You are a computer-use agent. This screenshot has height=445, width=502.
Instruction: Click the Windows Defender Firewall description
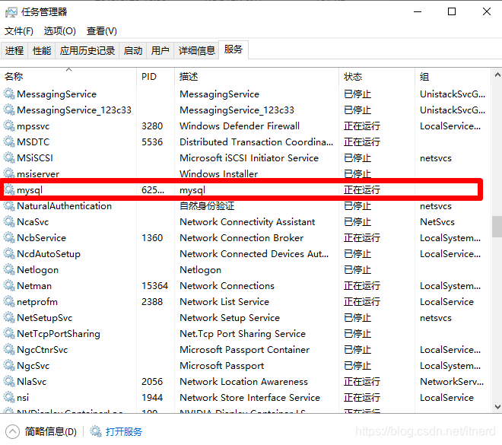click(x=240, y=126)
